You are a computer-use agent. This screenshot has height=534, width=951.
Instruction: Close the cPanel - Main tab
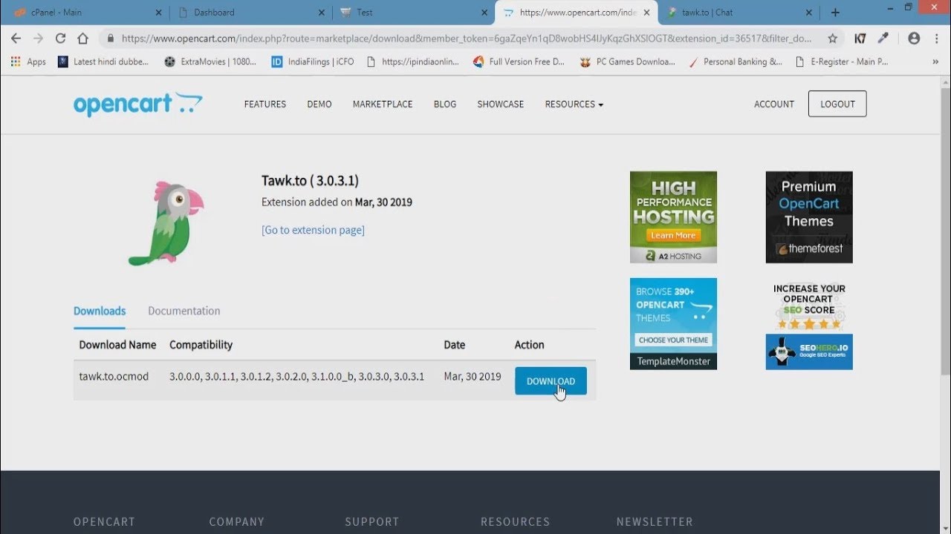158,13
